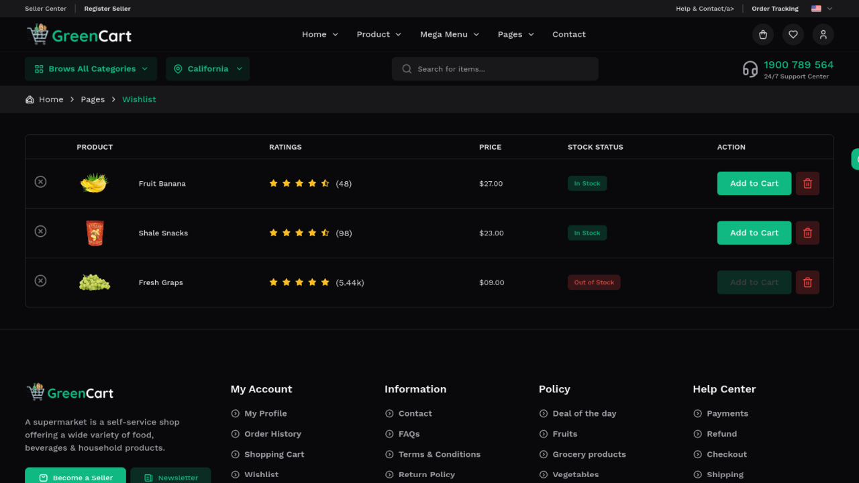Delete Fruit Banana using red trash icon
The height and width of the screenshot is (483, 859).
click(807, 183)
